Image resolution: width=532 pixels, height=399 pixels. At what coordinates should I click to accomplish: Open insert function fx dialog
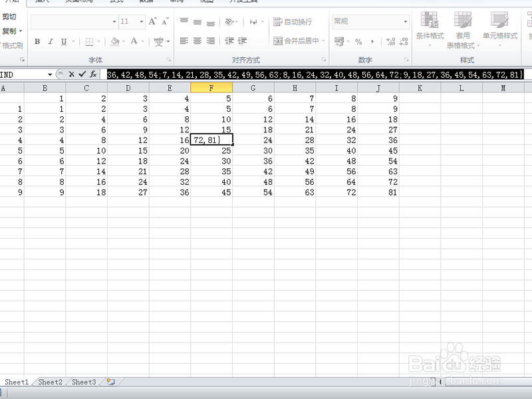click(x=93, y=74)
